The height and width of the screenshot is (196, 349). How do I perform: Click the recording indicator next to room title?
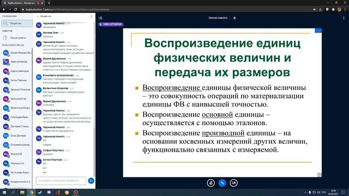234,18
